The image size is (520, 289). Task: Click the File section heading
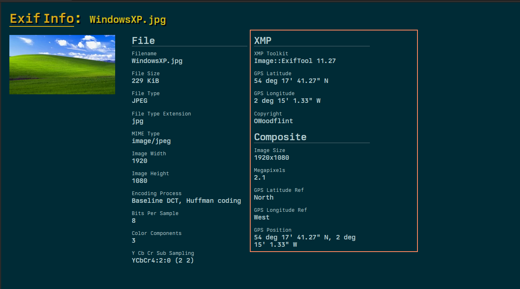143,41
